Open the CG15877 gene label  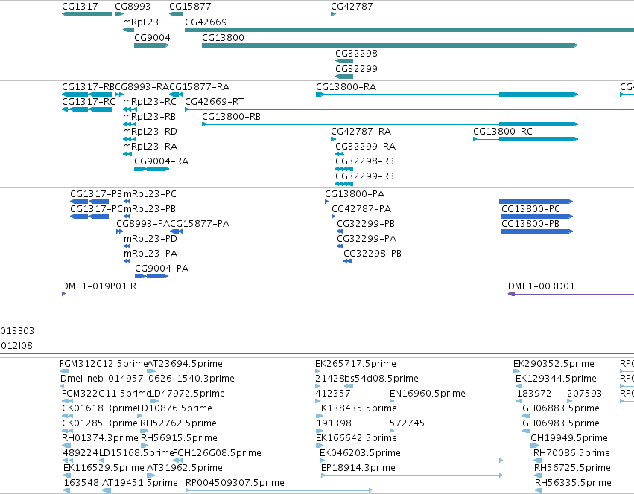(190, 7)
